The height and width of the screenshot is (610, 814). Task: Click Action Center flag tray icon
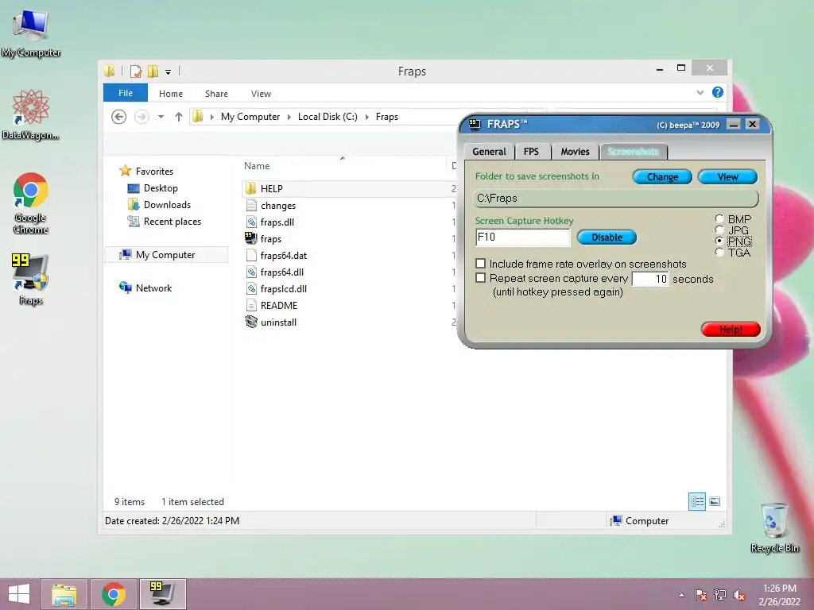700,595
